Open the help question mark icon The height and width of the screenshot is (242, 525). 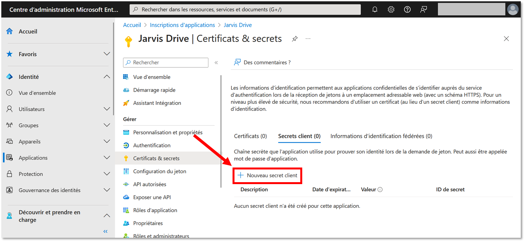click(x=407, y=9)
